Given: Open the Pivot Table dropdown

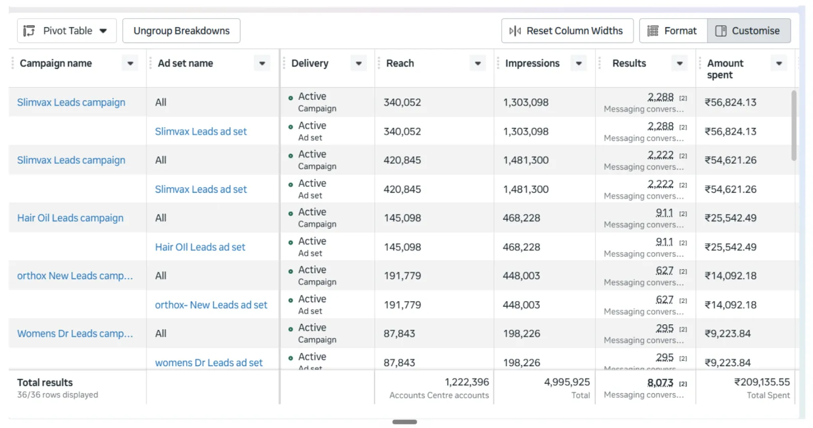Looking at the screenshot, I should tap(66, 31).
